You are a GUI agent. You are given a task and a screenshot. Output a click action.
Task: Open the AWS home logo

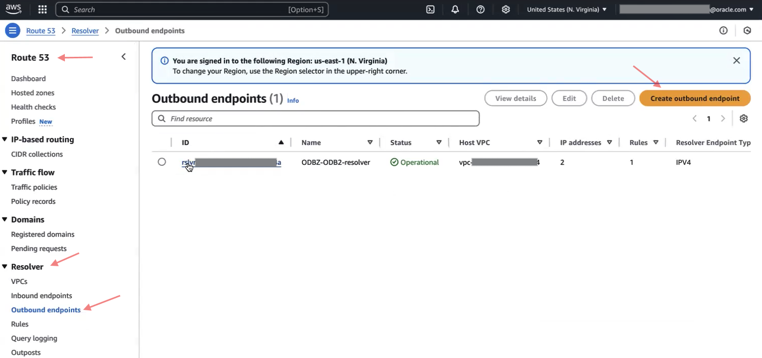pos(14,9)
